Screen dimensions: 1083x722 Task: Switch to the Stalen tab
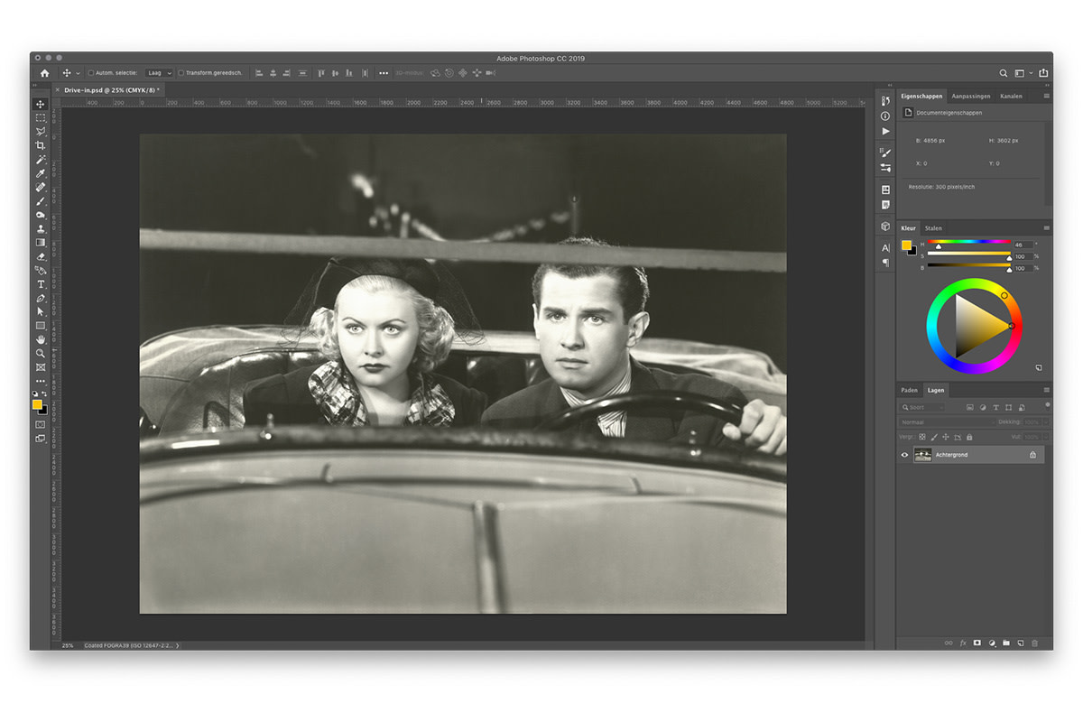[933, 228]
